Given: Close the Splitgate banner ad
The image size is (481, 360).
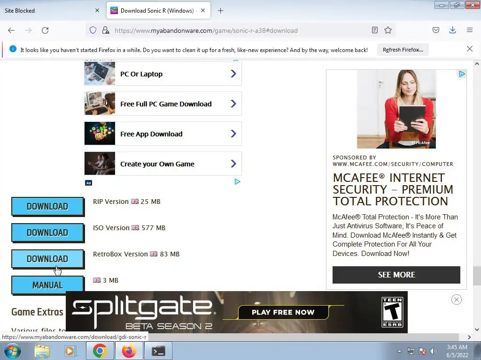Looking at the screenshot, I should pos(457,300).
